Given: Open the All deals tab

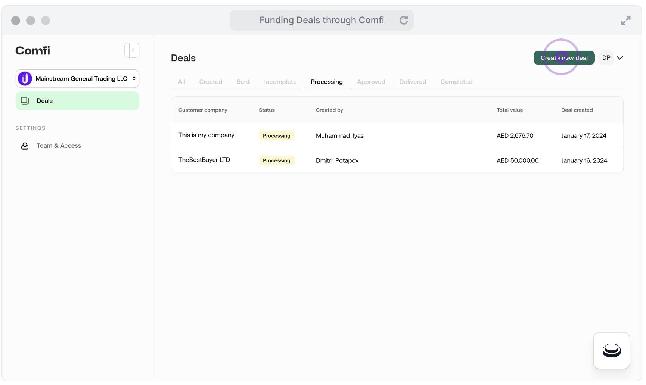Looking at the screenshot, I should pyautogui.click(x=182, y=82).
